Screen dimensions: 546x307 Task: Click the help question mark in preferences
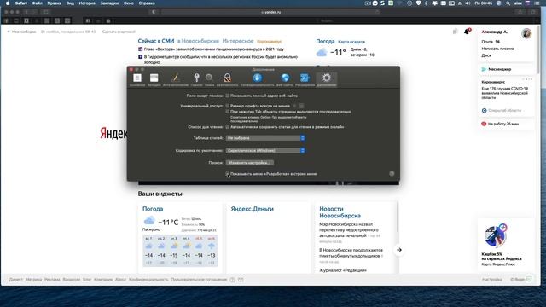pyautogui.click(x=392, y=173)
